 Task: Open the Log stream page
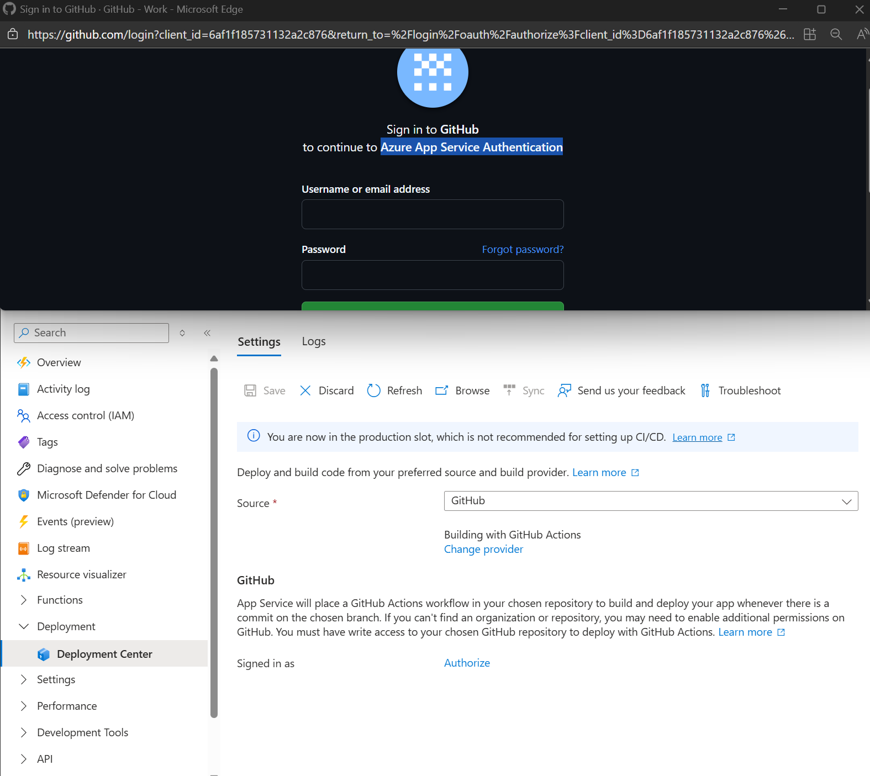(63, 548)
